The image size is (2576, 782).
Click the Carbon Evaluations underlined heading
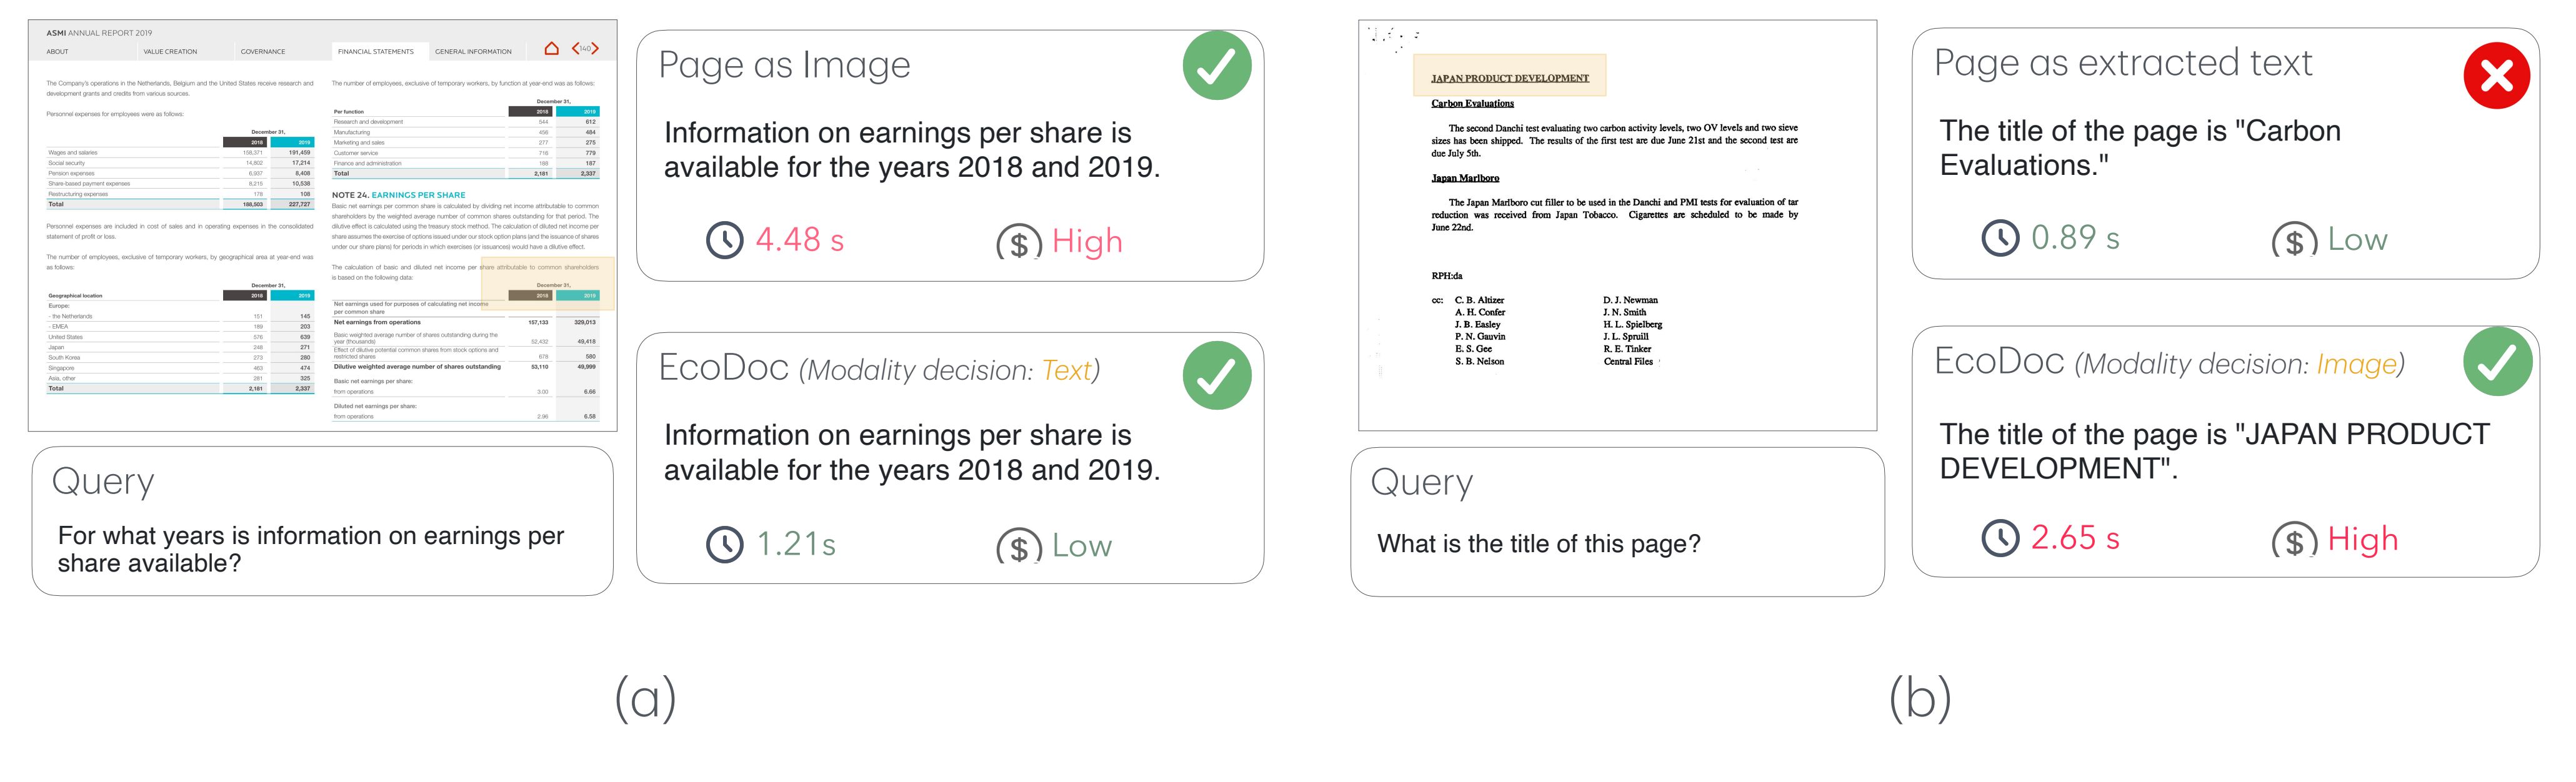coord(1472,103)
